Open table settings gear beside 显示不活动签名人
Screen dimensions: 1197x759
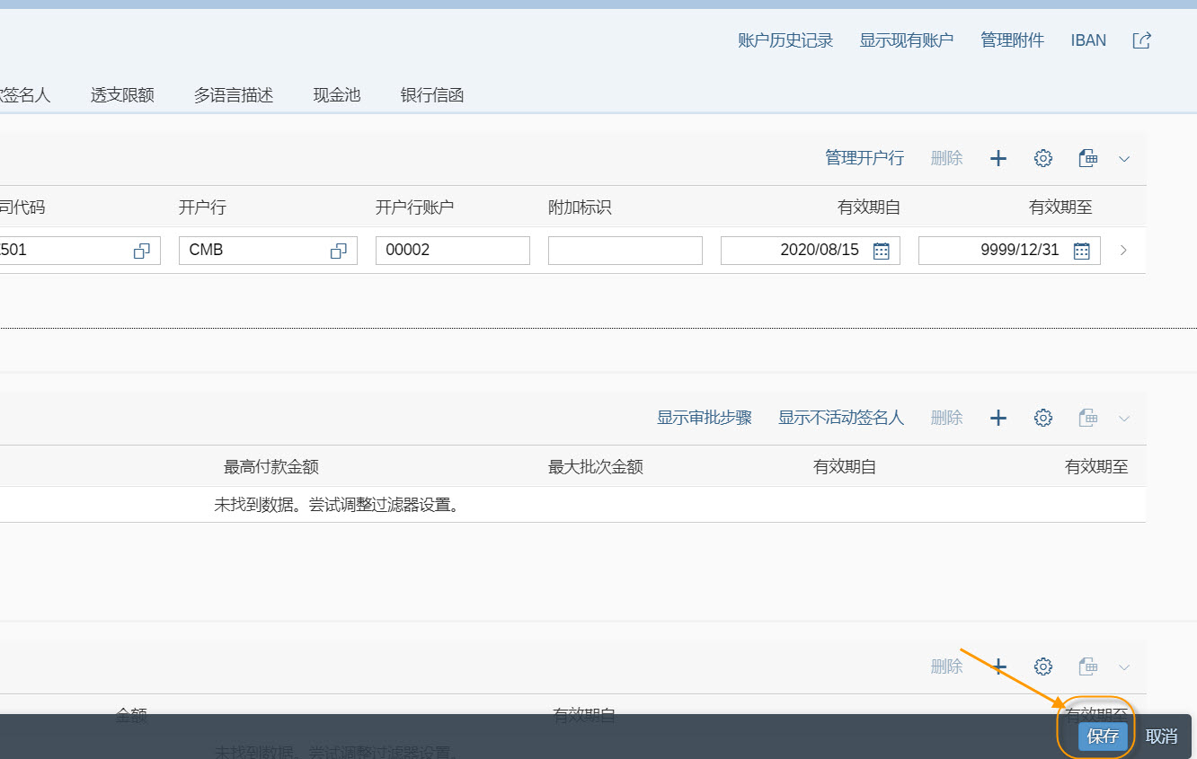click(1042, 417)
